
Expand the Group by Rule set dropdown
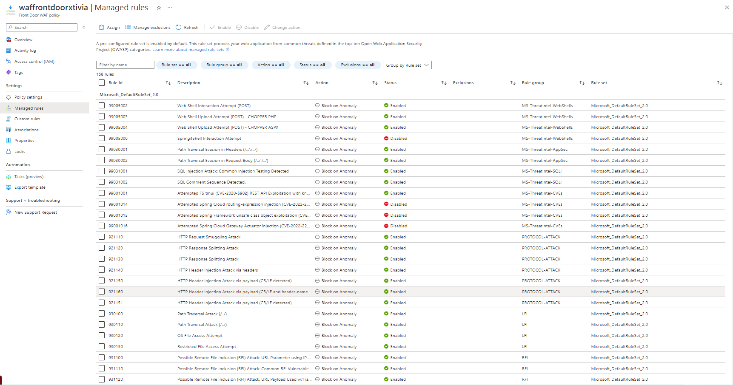point(407,65)
